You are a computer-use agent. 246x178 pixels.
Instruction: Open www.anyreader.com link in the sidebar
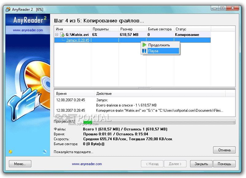(x=28, y=30)
